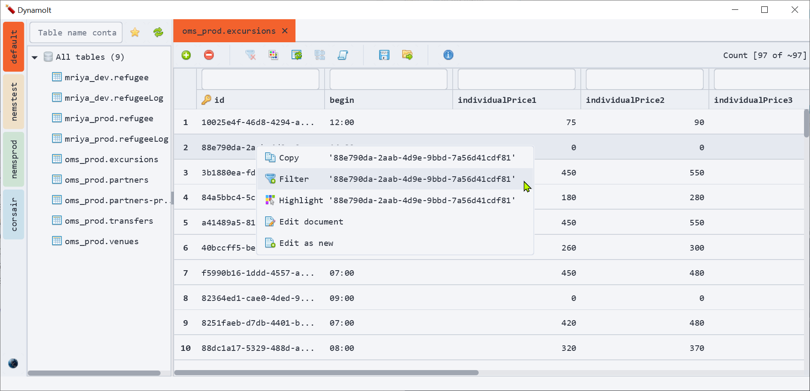Choose Filter from the context menu
Screen dimensions: 810x391
[395, 179]
